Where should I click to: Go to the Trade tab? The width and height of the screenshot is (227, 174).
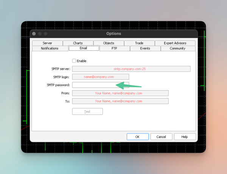point(139,43)
